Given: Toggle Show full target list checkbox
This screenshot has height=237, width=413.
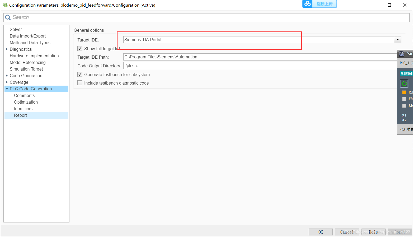Looking at the screenshot, I should point(80,49).
